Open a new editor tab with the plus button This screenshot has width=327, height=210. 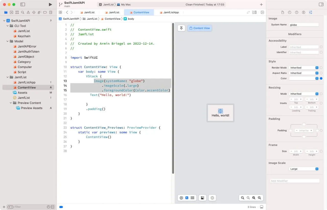[261, 4]
